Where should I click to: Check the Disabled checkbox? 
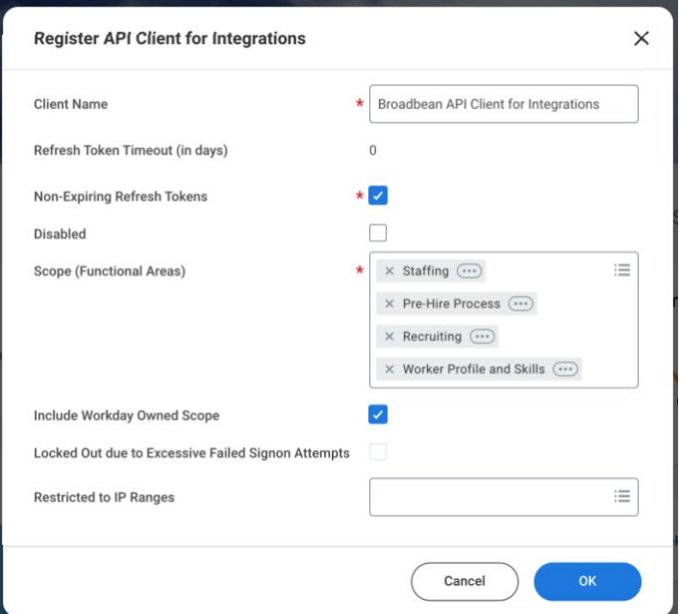(378, 233)
